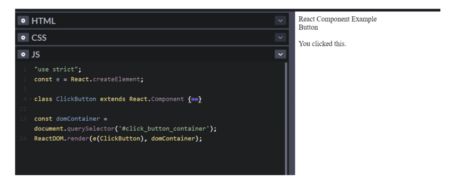
Task: Click the Button in the preview pane
Action: tap(308, 27)
